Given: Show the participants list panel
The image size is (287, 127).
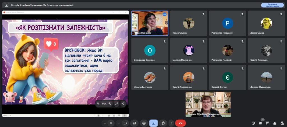Looking at the screenshot, I should (260, 123).
